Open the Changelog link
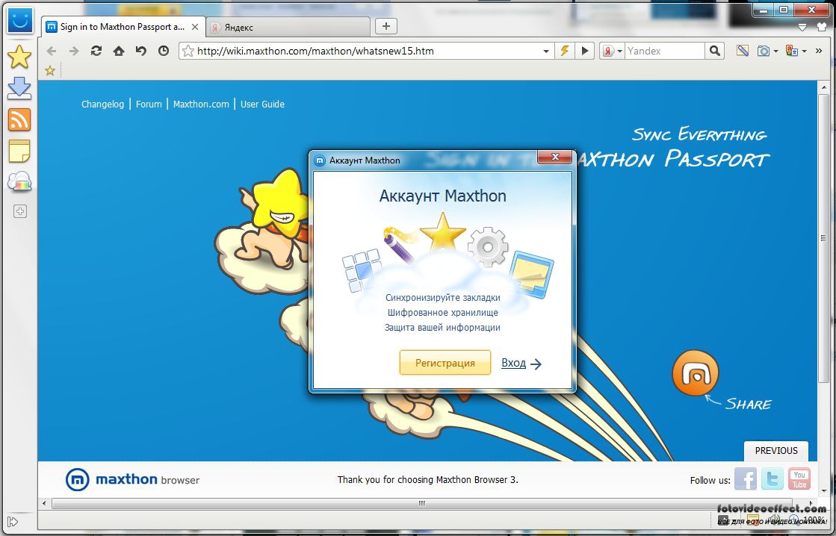Screen dimensions: 836x536 [102, 105]
